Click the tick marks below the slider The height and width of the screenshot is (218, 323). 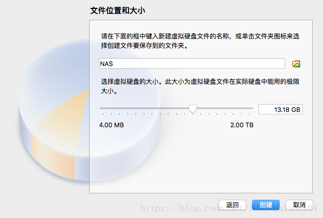point(176,114)
